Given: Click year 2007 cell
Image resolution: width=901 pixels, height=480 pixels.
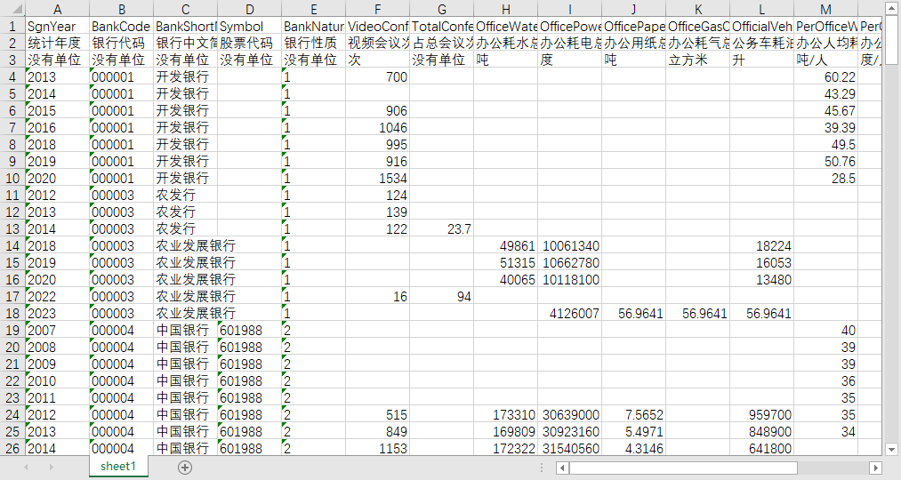Looking at the screenshot, I should point(58,330).
